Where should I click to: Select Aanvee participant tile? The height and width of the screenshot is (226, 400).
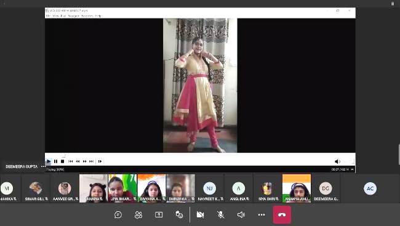coord(65,188)
